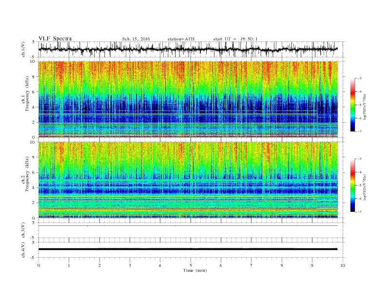
Task: Click the "station=ATH" header label
Action: (181, 39)
